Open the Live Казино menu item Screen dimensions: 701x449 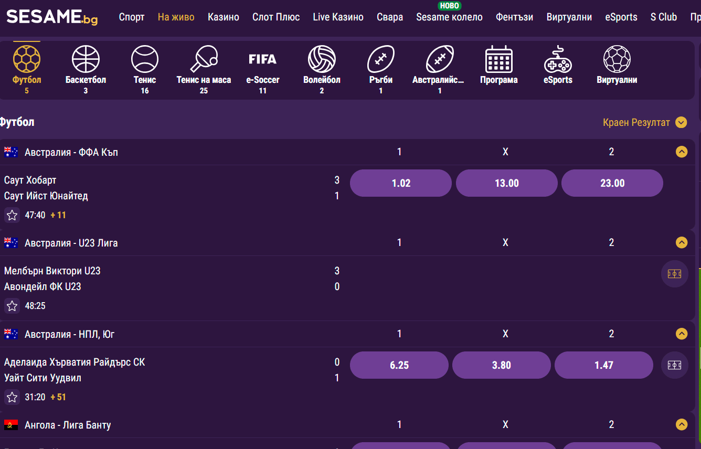coord(338,17)
